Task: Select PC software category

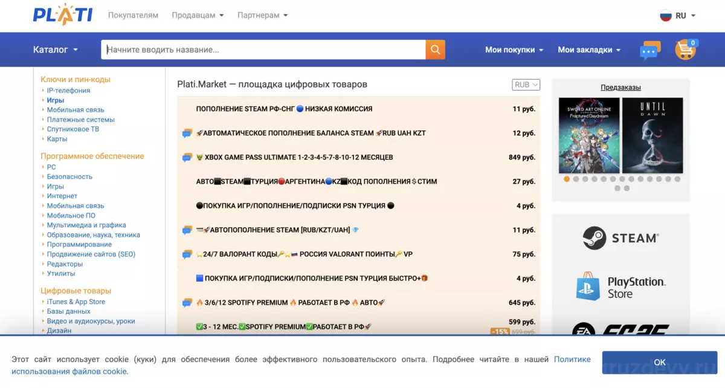Action: [x=51, y=167]
